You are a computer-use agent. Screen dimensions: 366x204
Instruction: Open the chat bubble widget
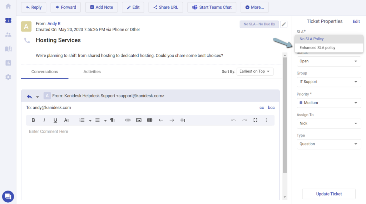[8, 197]
